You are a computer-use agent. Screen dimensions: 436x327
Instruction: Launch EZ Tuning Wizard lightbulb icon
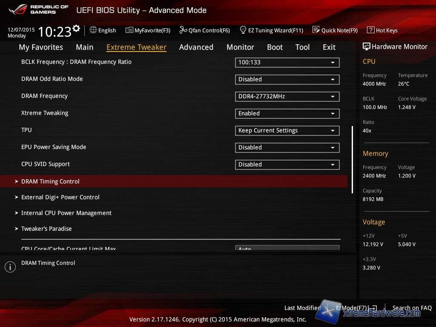(243, 30)
